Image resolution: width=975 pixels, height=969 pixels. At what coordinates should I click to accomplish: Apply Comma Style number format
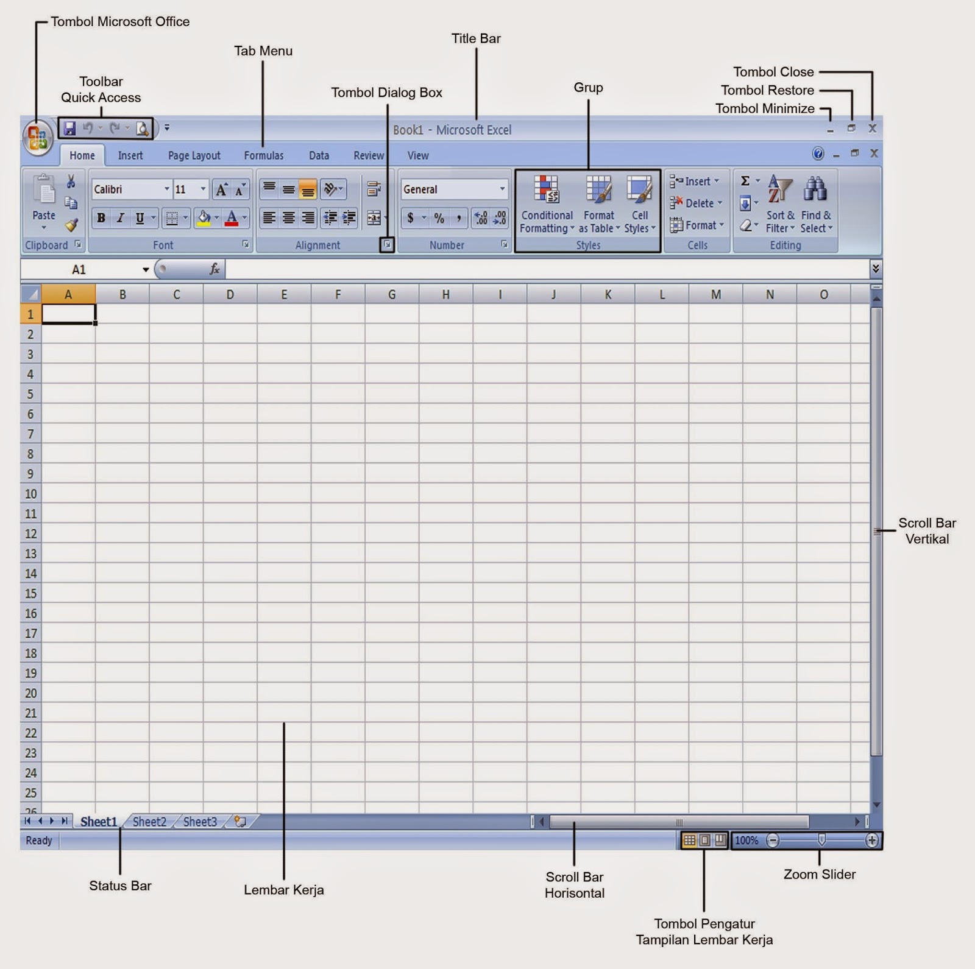coord(459,218)
